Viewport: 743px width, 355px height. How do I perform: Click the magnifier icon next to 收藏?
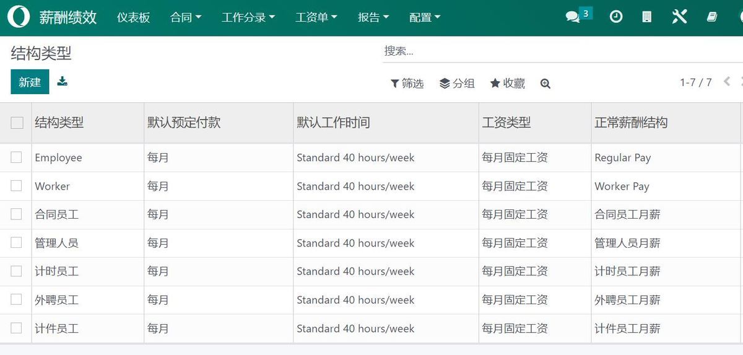[545, 84]
